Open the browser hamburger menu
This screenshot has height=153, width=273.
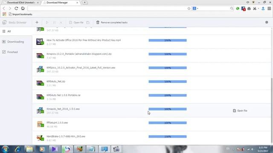(269, 8)
